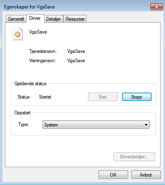
Task: Open the Ressurser tab
Action: tap(75, 19)
